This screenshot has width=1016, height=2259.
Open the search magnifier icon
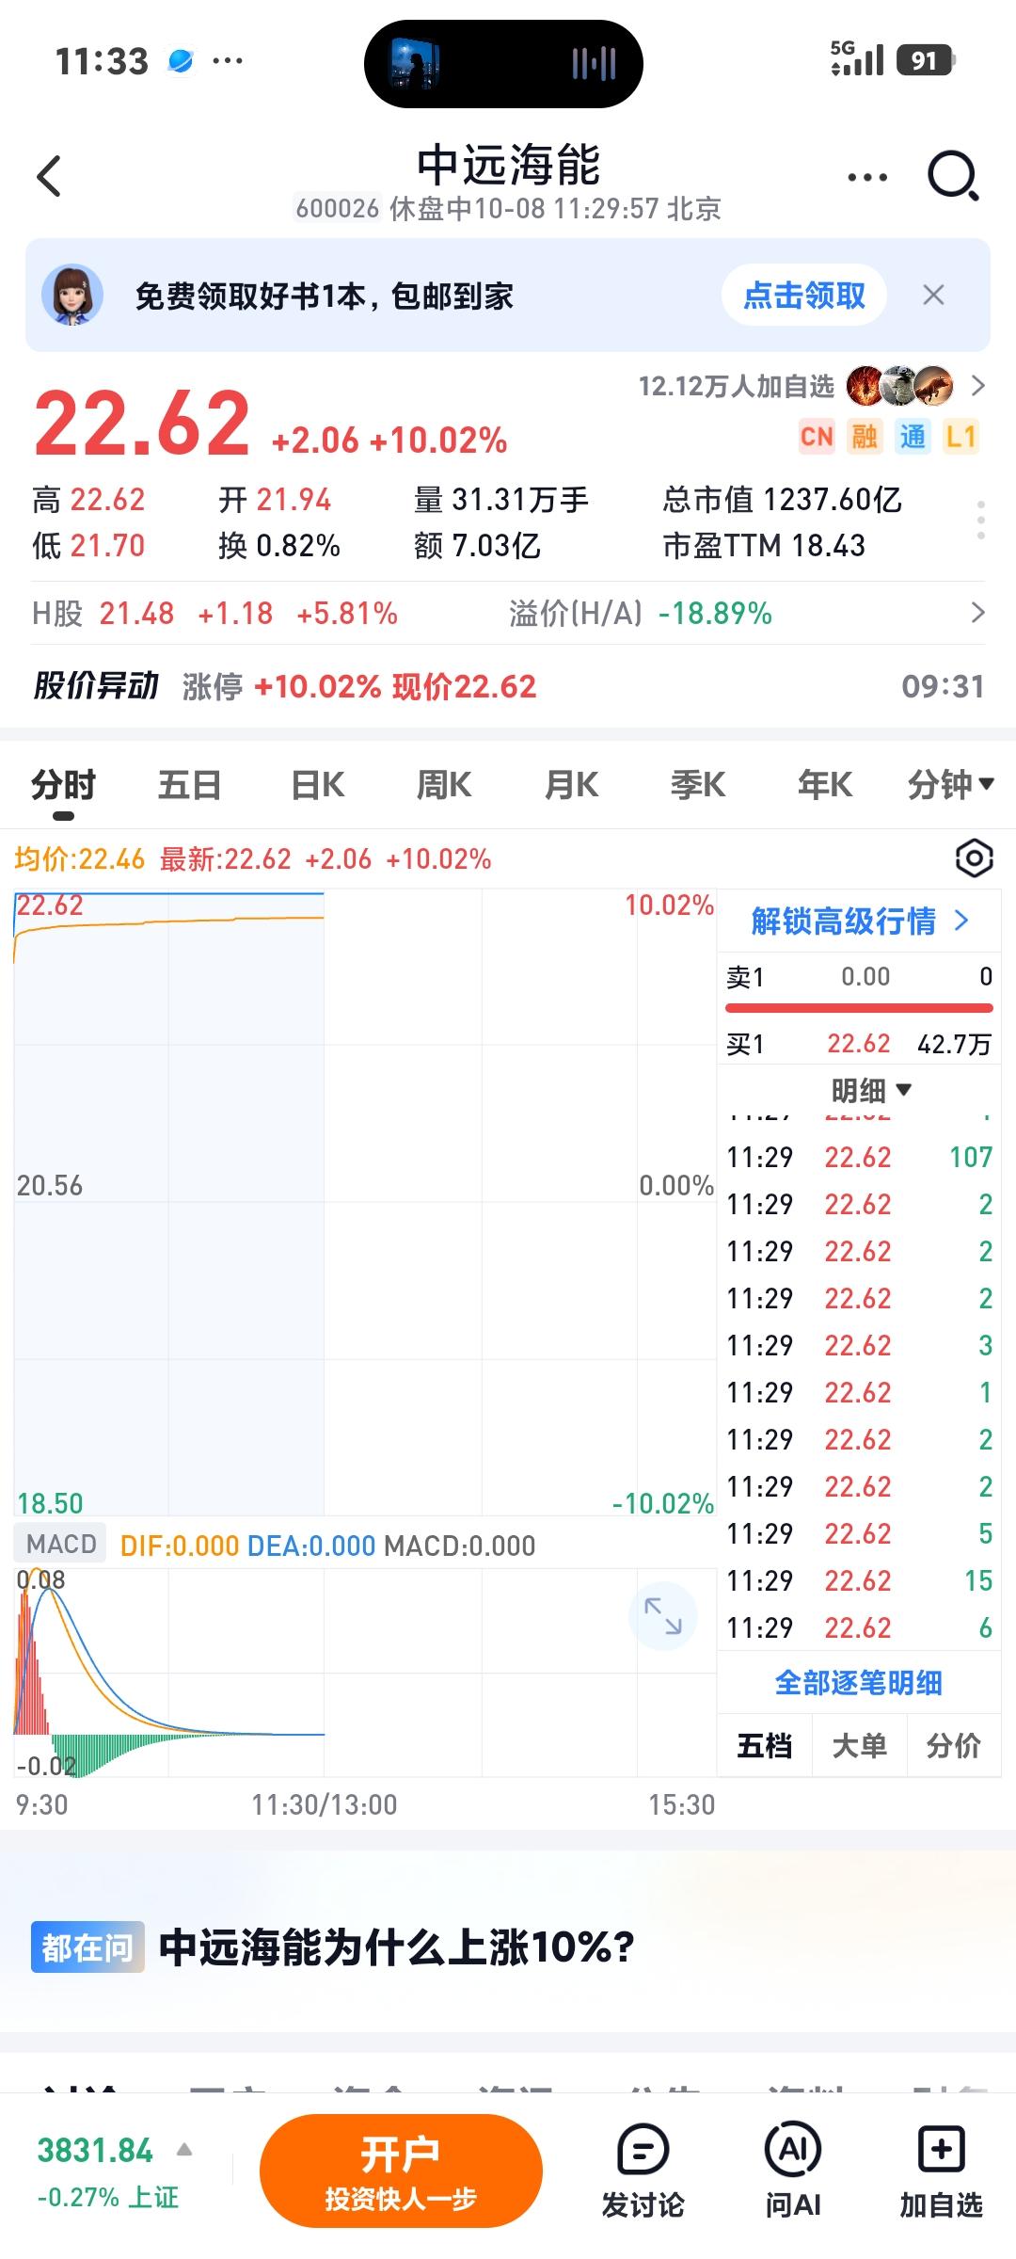click(953, 176)
